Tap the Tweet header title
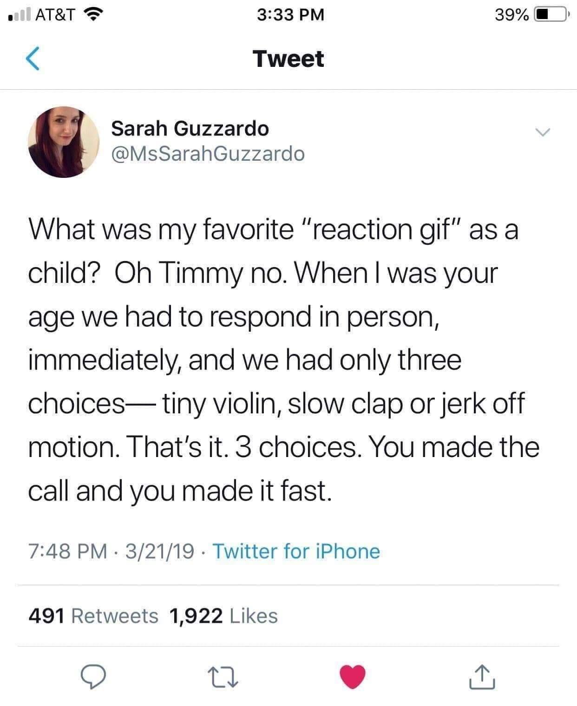Image resolution: width=577 pixels, height=706 pixels. click(288, 59)
